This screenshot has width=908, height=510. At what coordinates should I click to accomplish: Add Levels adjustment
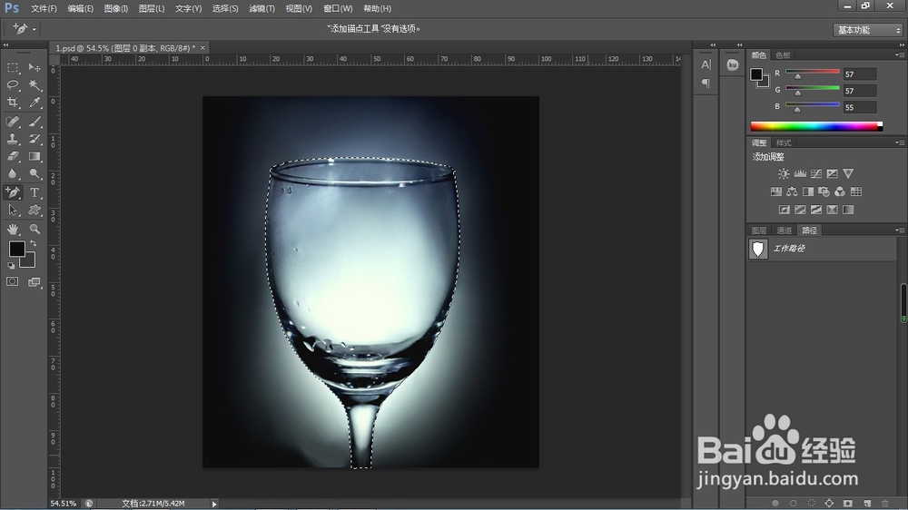(x=800, y=173)
